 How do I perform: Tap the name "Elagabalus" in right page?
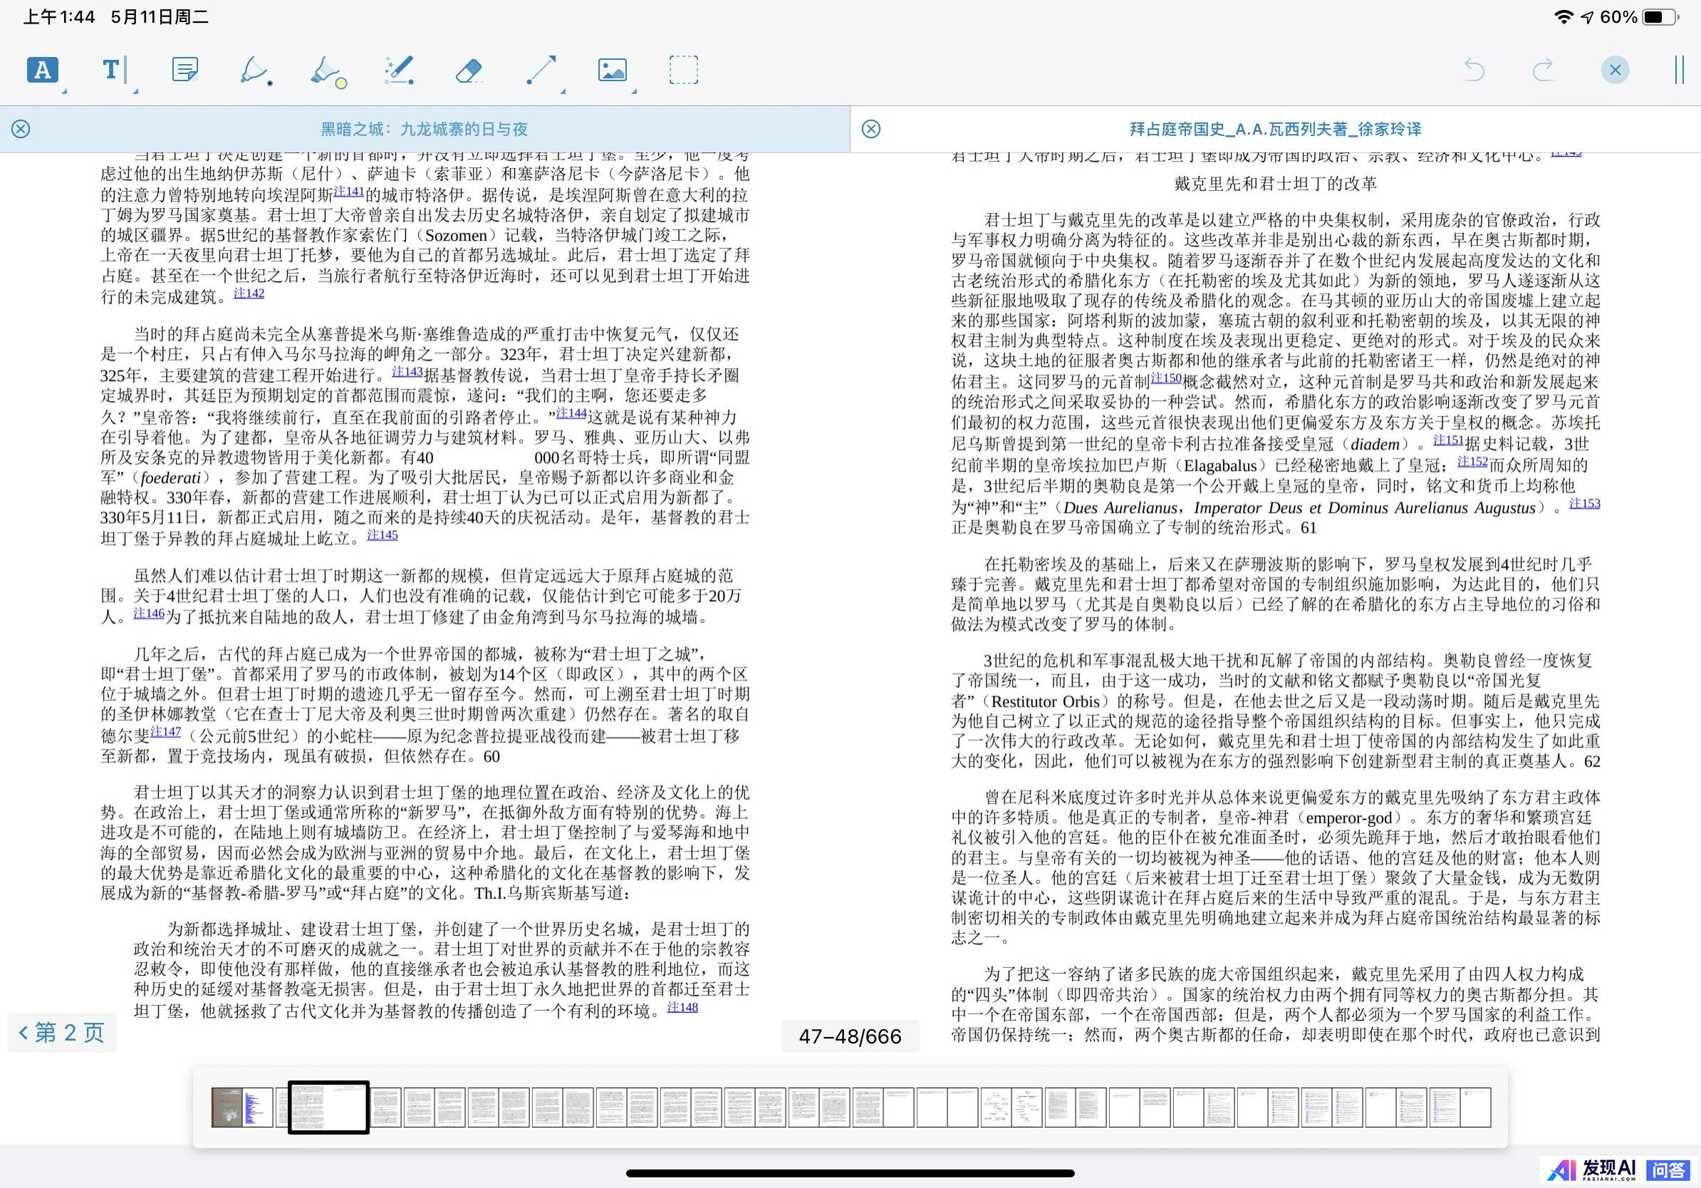pyautogui.click(x=1220, y=466)
